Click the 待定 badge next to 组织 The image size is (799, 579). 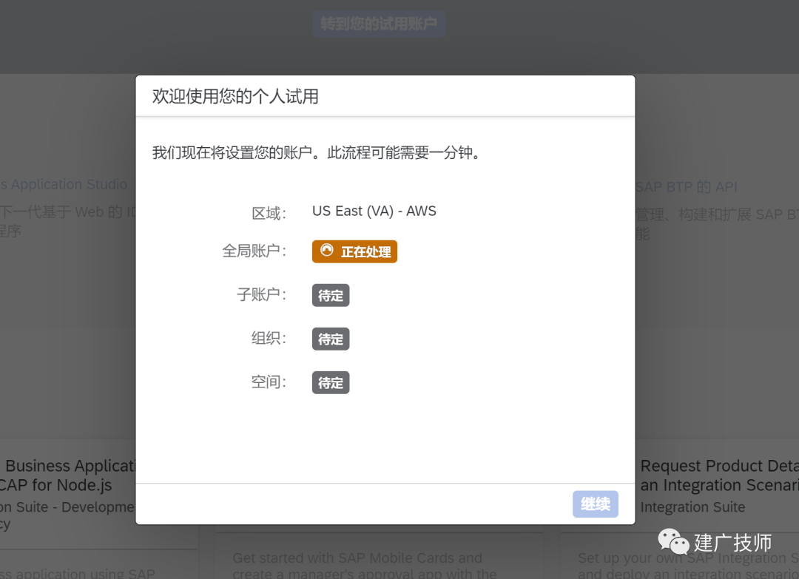coord(331,339)
